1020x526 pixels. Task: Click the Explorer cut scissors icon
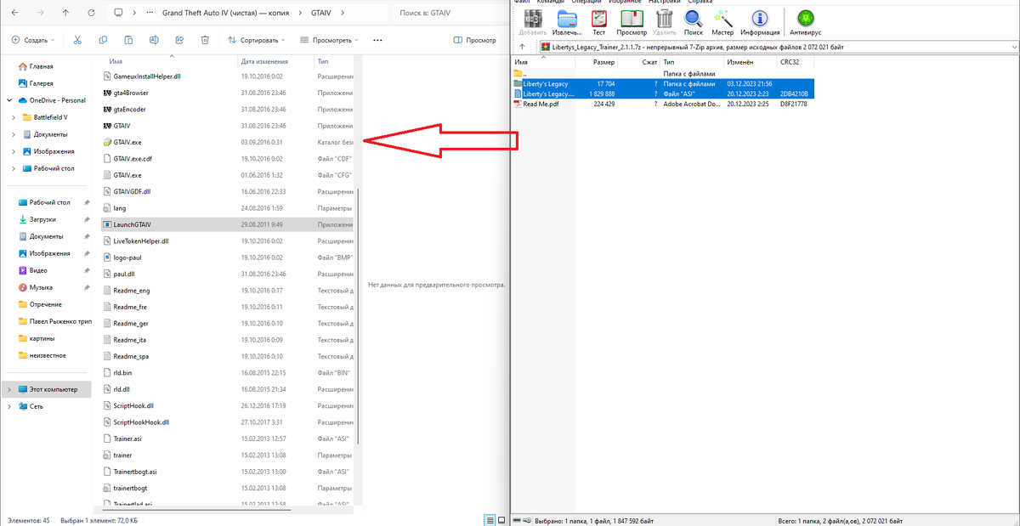pos(77,40)
